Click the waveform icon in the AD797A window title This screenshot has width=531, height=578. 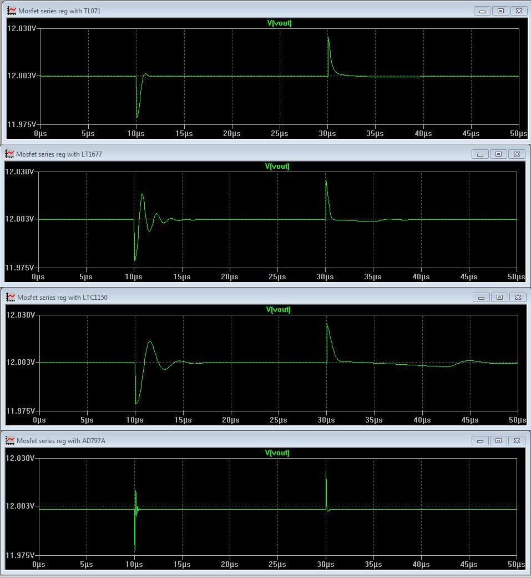click(x=11, y=440)
